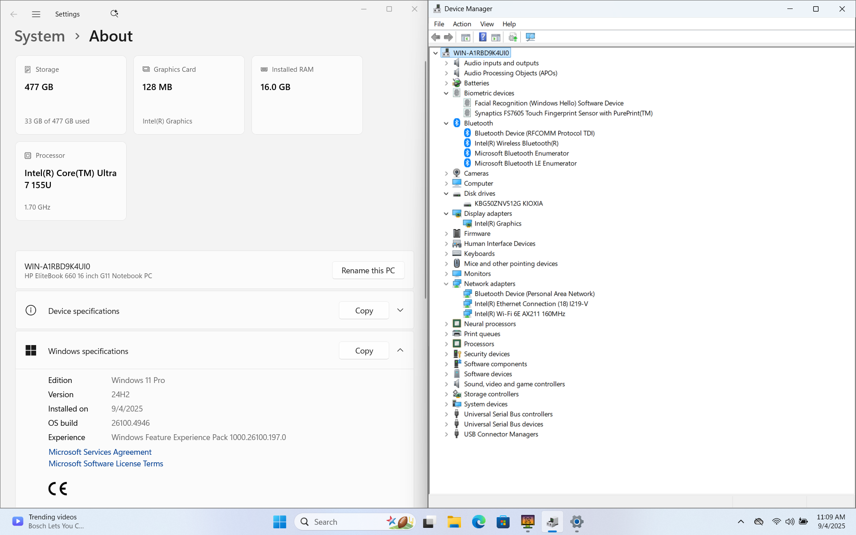Copy the Windows specifications
856x535 pixels.
tap(364, 350)
